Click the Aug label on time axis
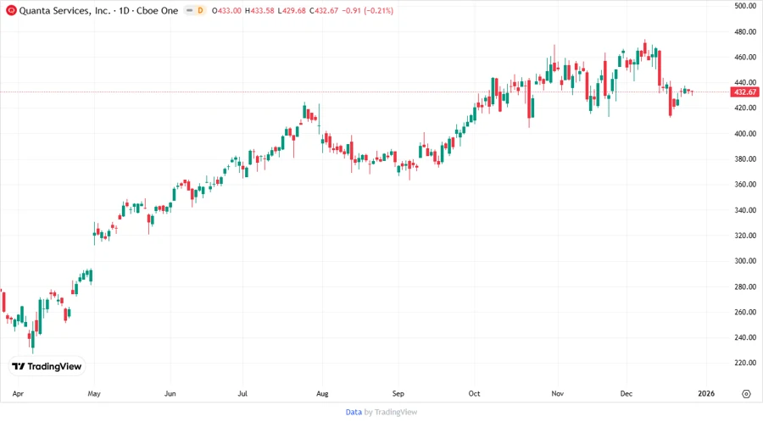Image resolution: width=763 pixels, height=422 pixels. tap(322, 393)
